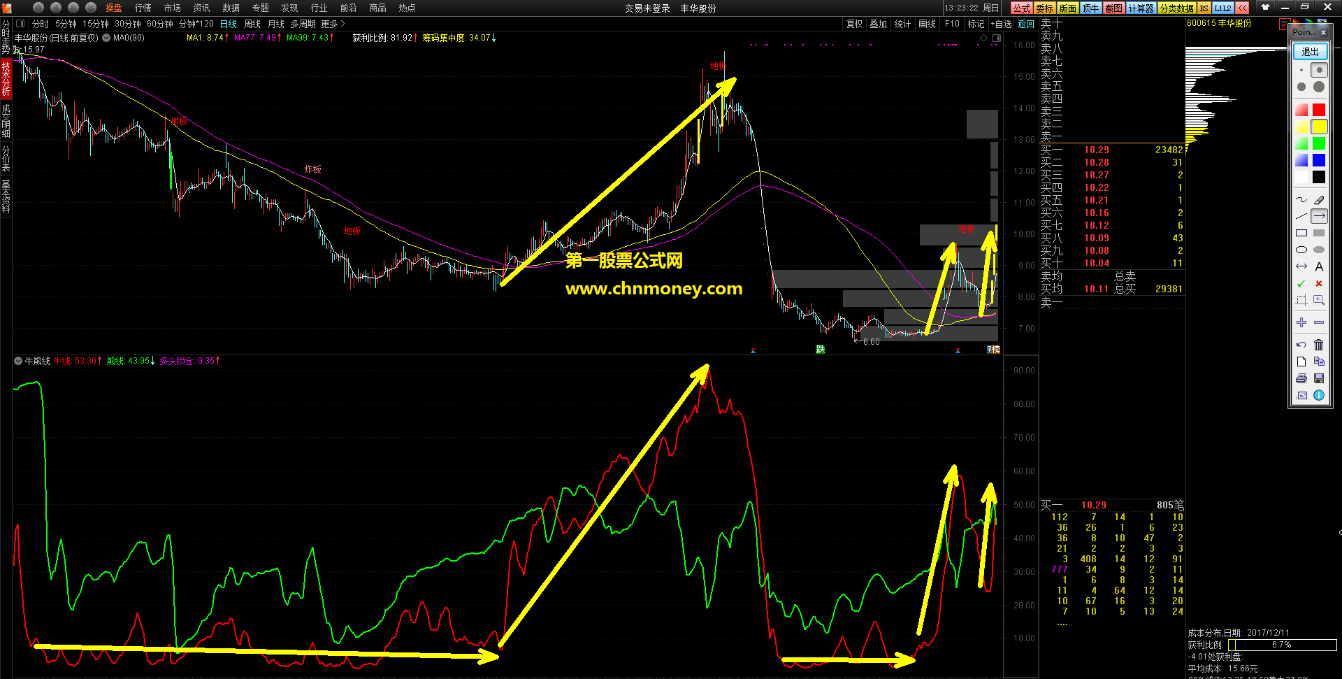1342x679 pixels.
Task: Print the annotated screen
Action: tap(1301, 378)
